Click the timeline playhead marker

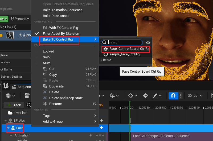[x=130, y=102]
